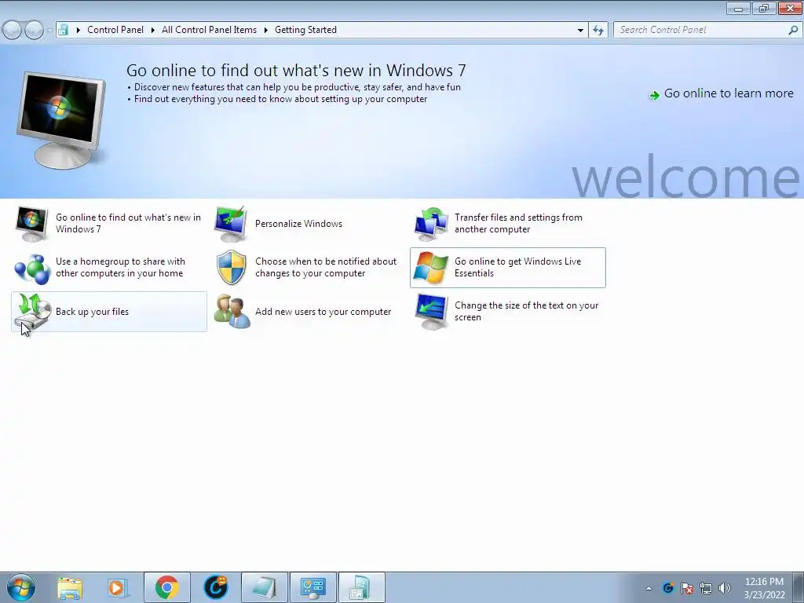Select the Back up your files label
804x603 pixels.
[x=93, y=312]
